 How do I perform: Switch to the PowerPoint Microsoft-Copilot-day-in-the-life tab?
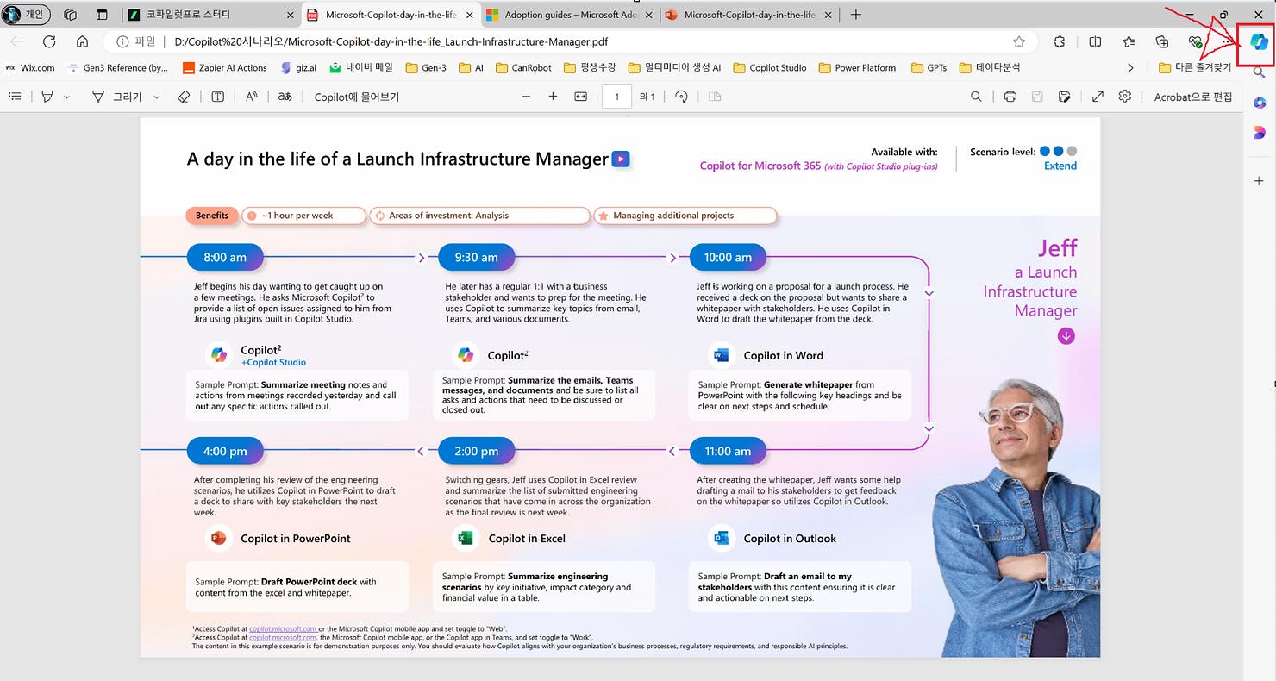coord(748,15)
